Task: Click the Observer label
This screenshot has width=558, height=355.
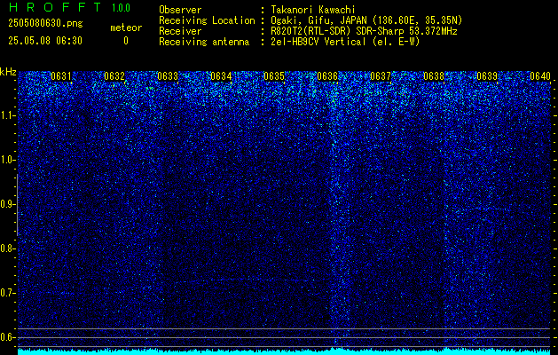Action: pos(180,10)
